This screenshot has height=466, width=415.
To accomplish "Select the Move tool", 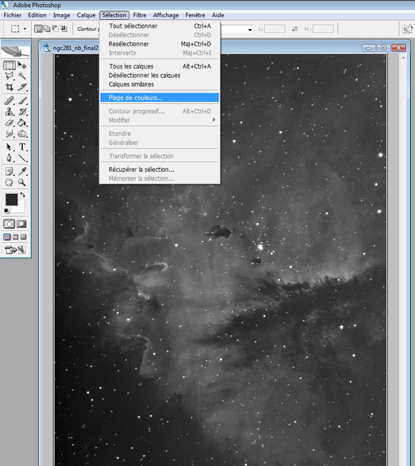I will [x=22, y=65].
